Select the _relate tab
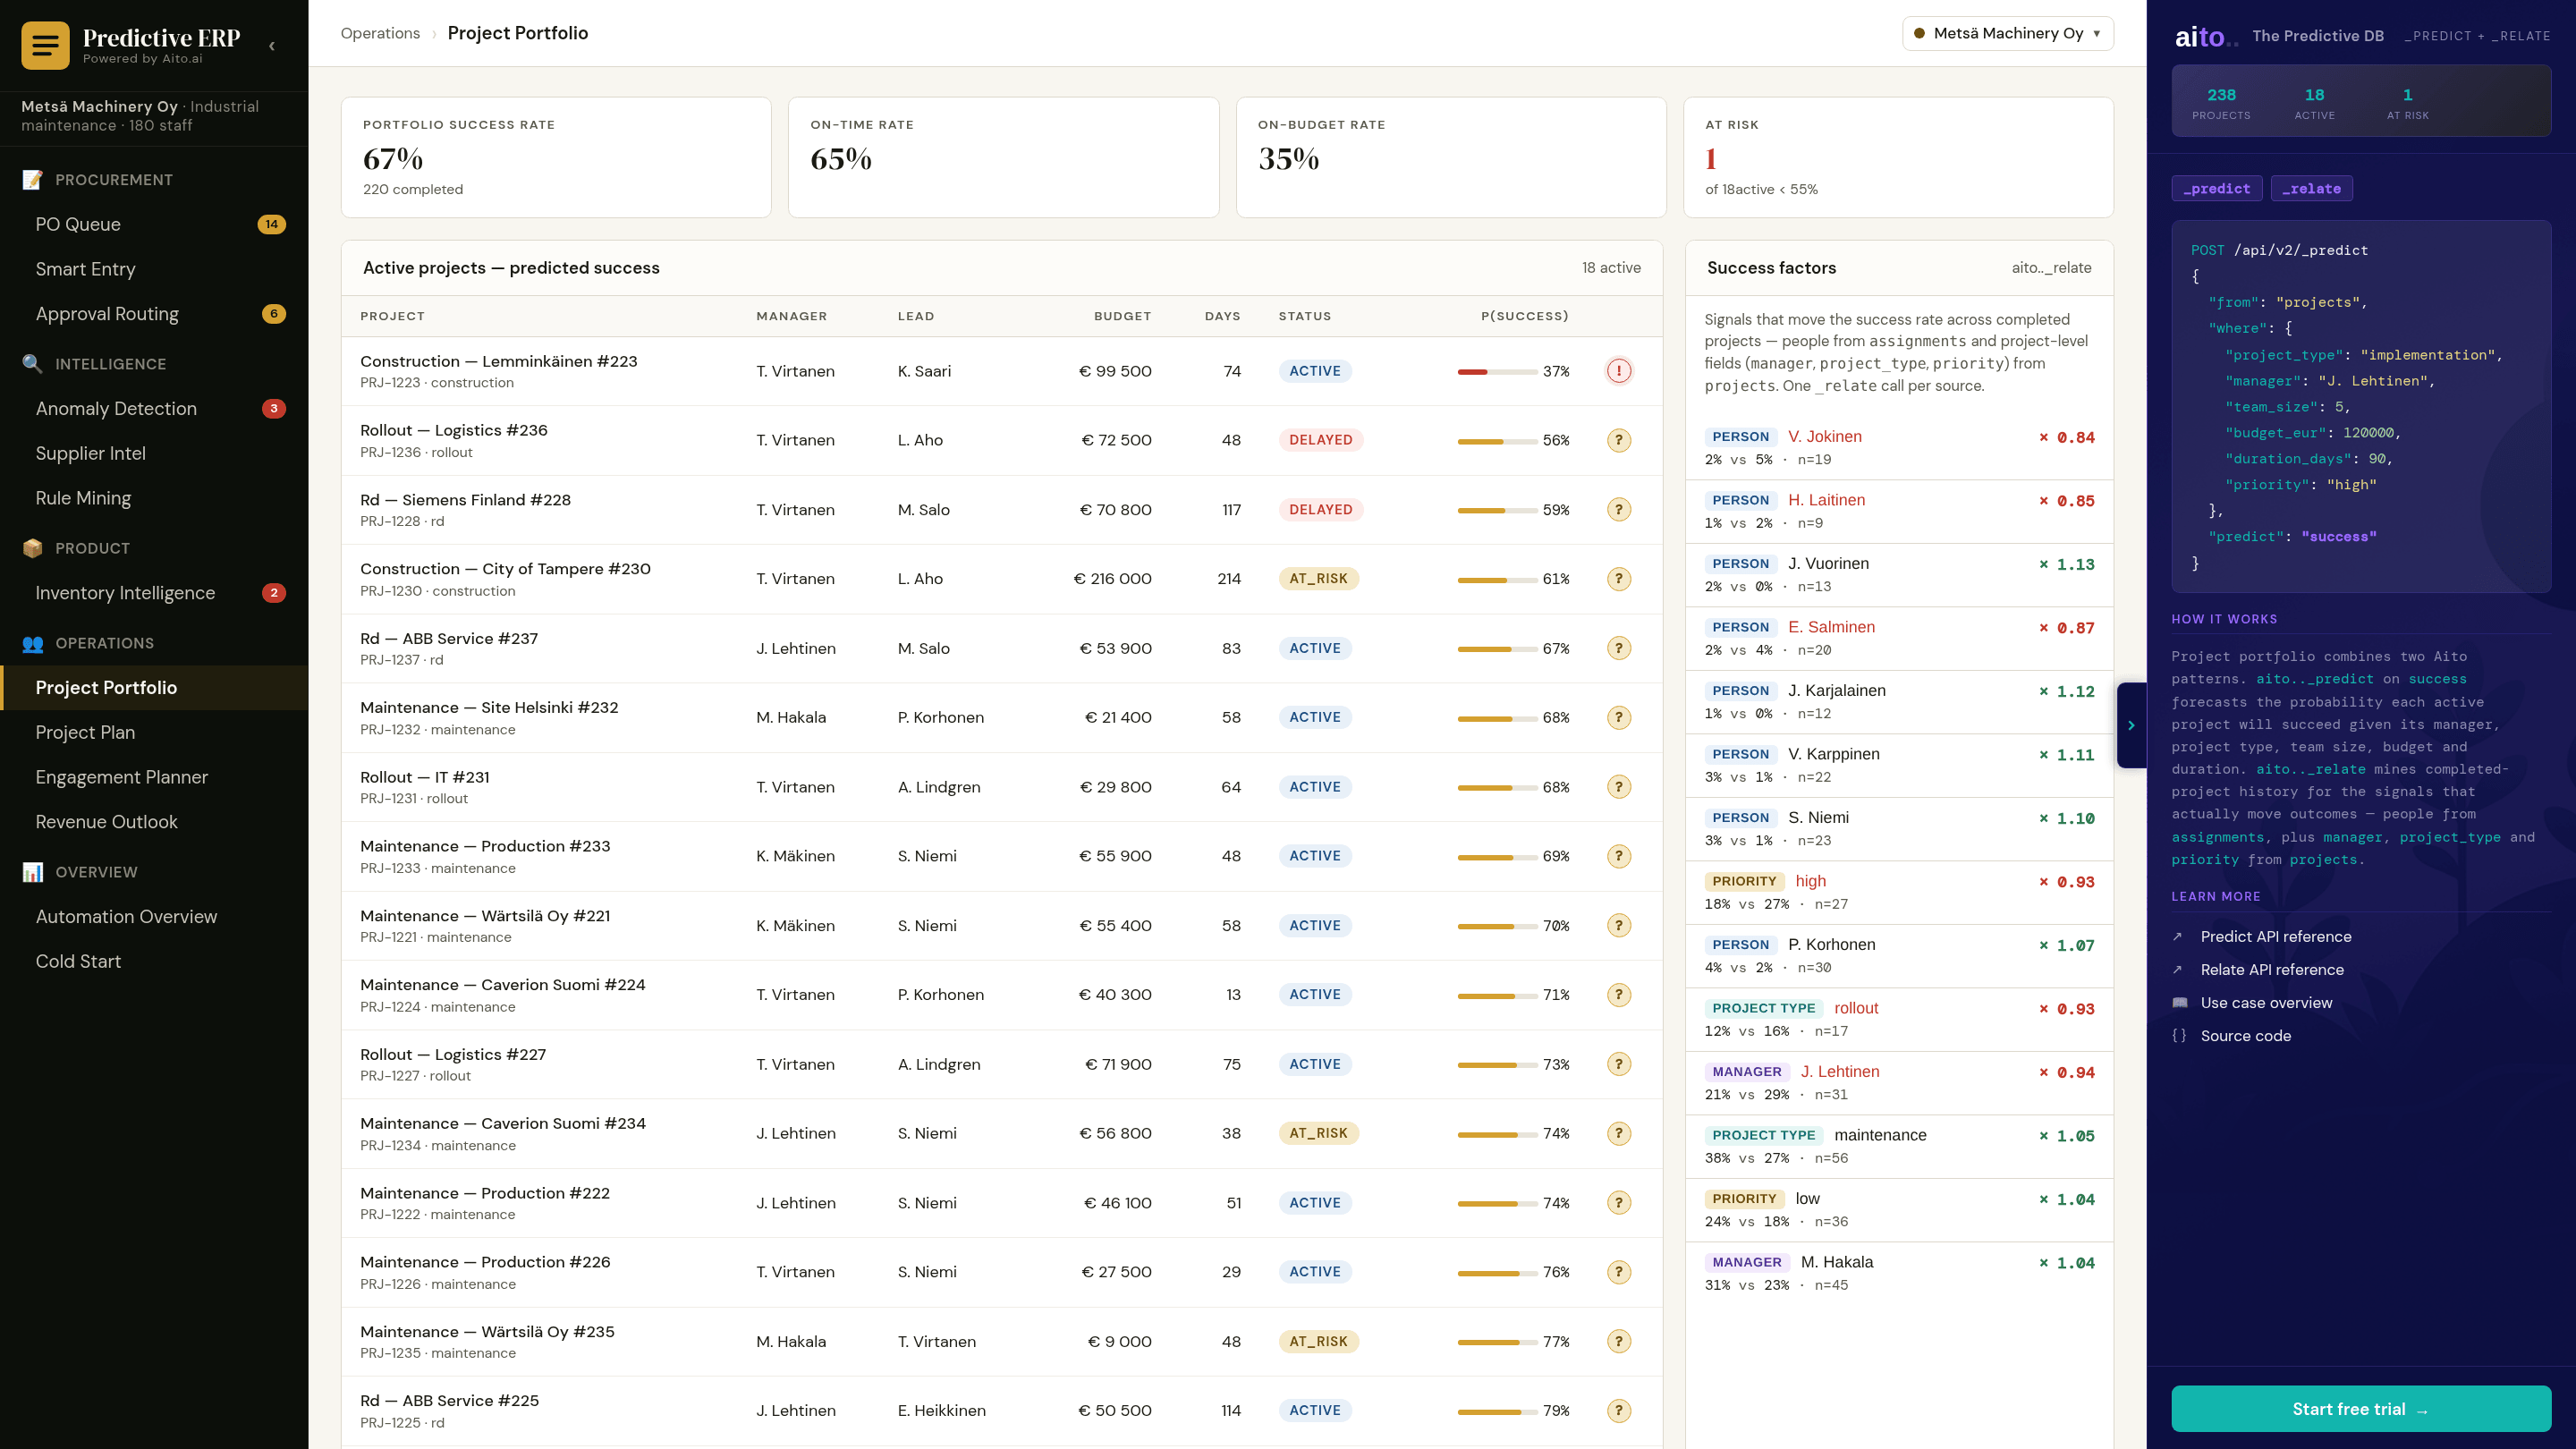Image resolution: width=2576 pixels, height=1449 pixels. click(2311, 188)
